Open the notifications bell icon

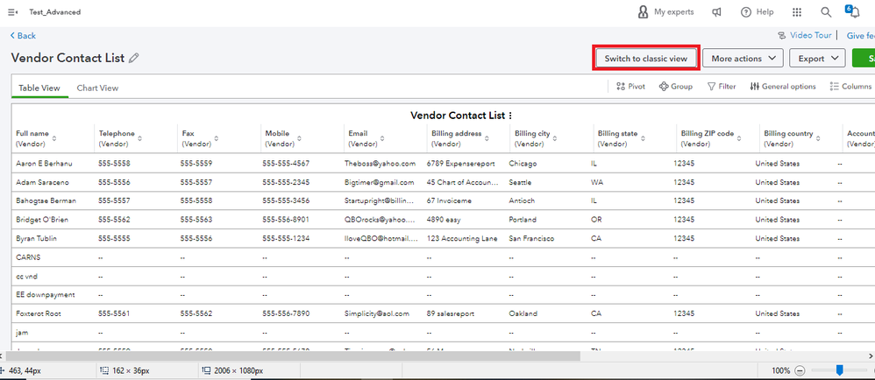[852, 11]
